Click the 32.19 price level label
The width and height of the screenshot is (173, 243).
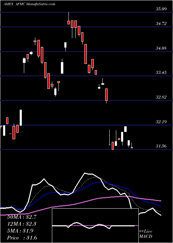tap(161, 122)
